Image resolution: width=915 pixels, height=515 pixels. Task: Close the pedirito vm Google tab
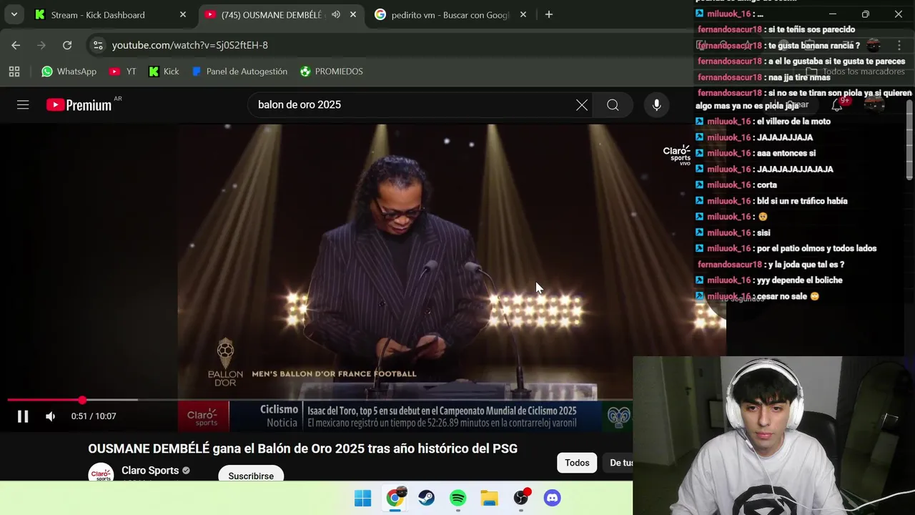(x=523, y=14)
